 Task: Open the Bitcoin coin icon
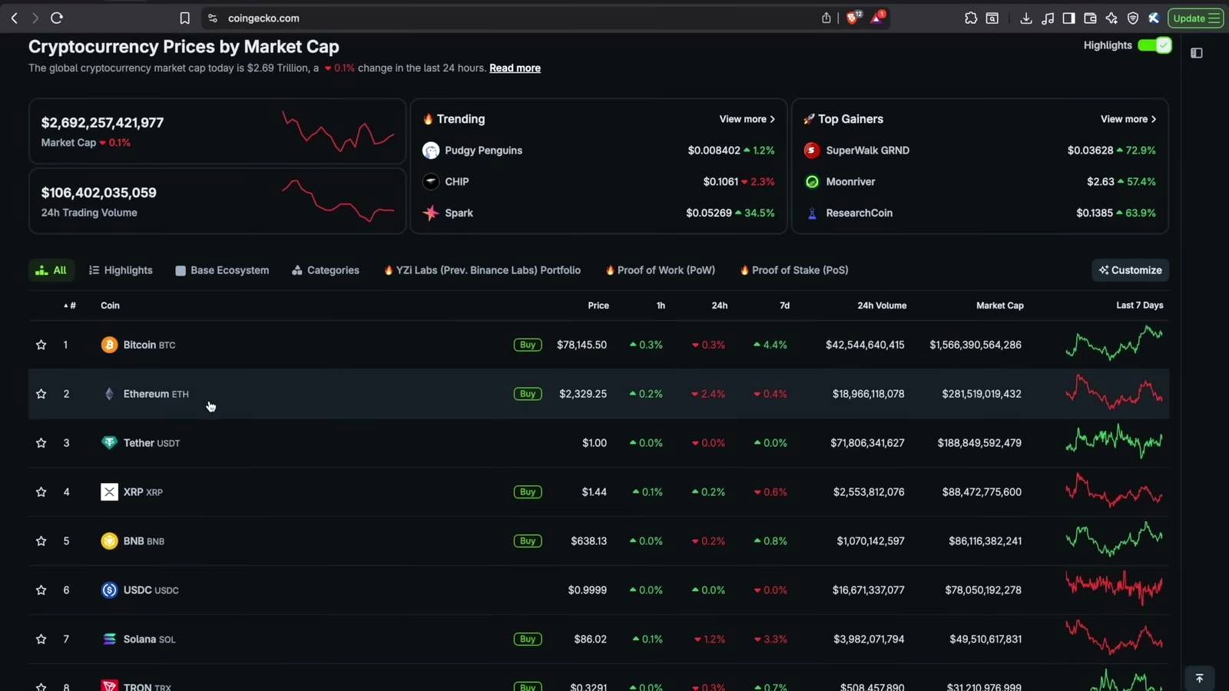click(x=109, y=345)
